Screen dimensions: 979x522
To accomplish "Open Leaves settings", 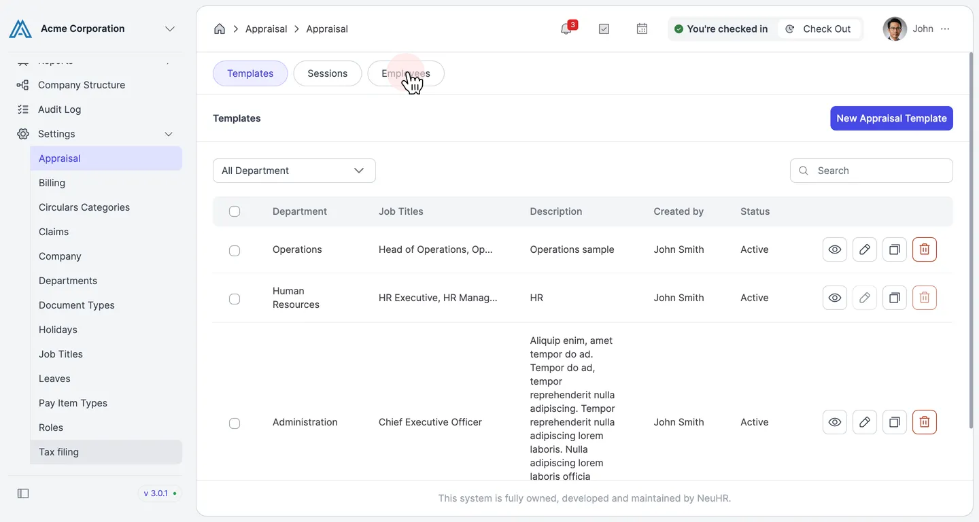I will pos(106,379).
